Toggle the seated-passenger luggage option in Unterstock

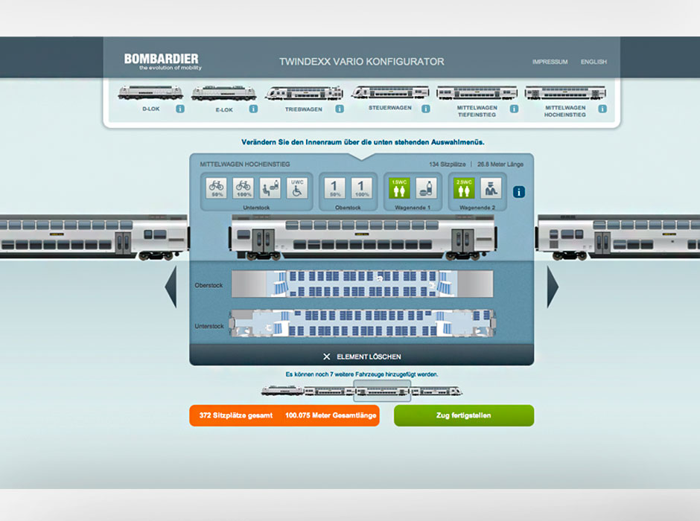point(270,188)
